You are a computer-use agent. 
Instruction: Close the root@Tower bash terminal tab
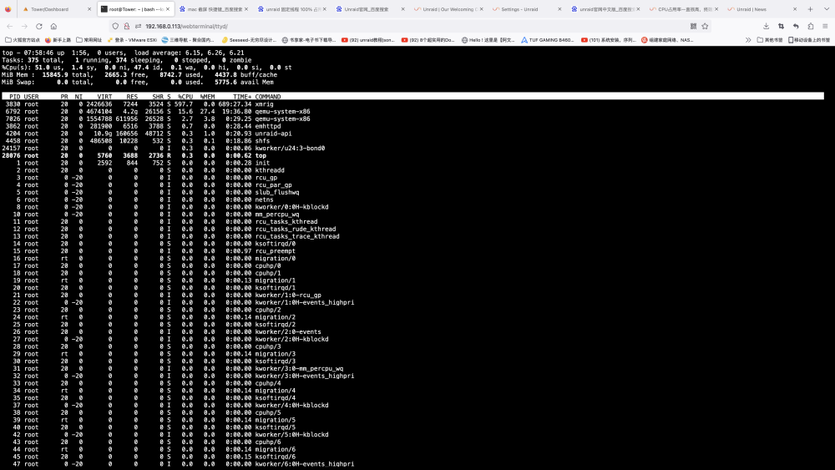pos(168,9)
